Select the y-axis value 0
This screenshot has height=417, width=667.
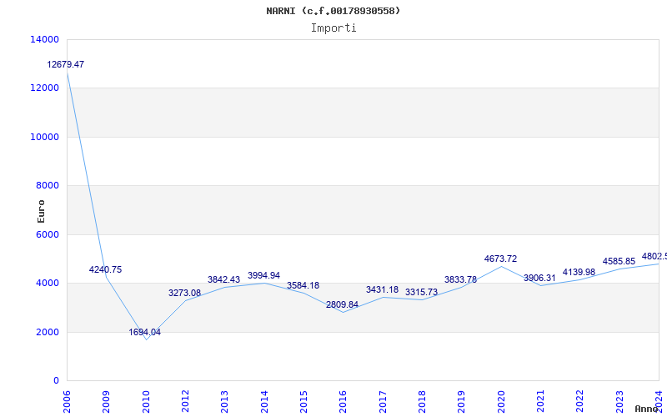coord(56,381)
